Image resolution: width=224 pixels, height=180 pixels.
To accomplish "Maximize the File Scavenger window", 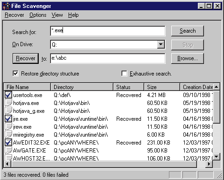I will pos(209,6).
